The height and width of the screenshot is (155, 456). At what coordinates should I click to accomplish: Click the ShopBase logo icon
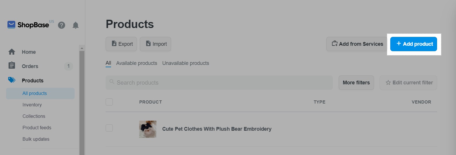pos(11,25)
